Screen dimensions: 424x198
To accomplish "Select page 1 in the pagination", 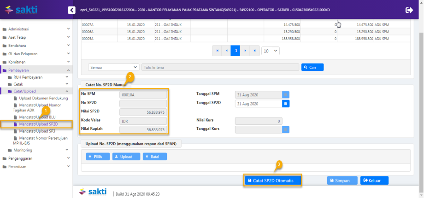I will tap(236, 50).
